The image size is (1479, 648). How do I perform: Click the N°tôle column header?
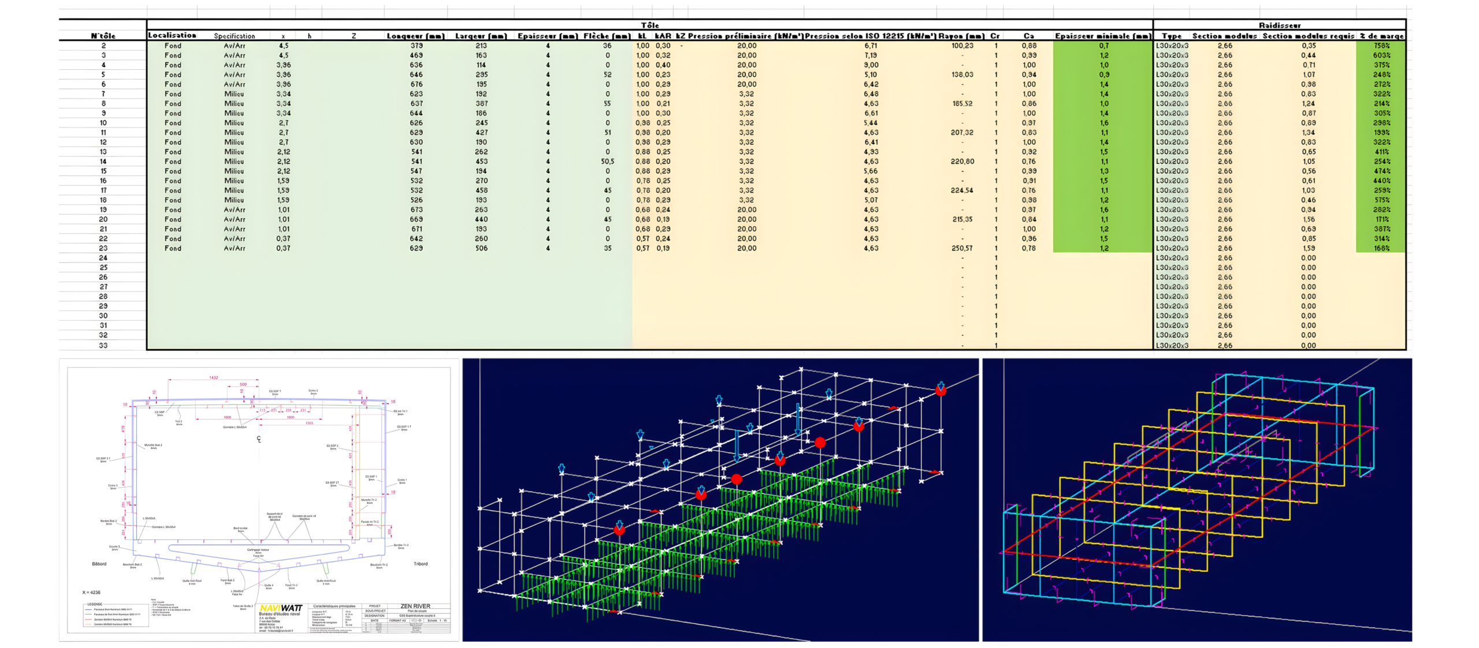103,36
